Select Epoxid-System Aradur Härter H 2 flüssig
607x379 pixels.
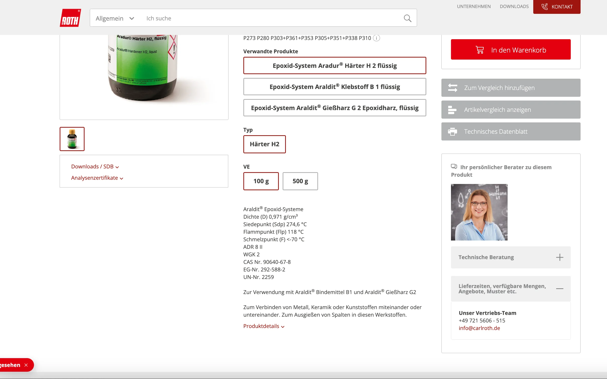pos(335,66)
